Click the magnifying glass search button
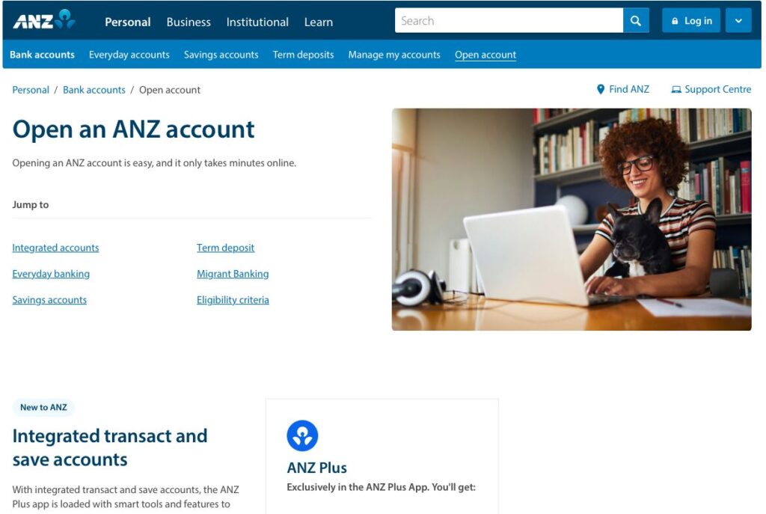Image resolution: width=766 pixels, height=514 pixels. pyautogui.click(x=636, y=20)
